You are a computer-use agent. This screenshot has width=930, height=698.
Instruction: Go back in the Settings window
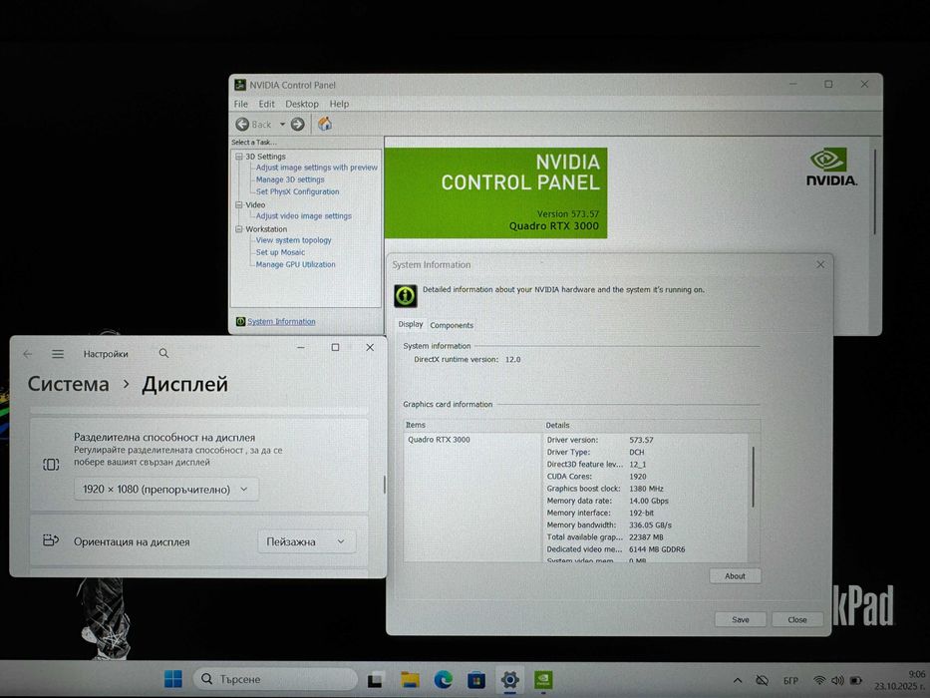(28, 354)
